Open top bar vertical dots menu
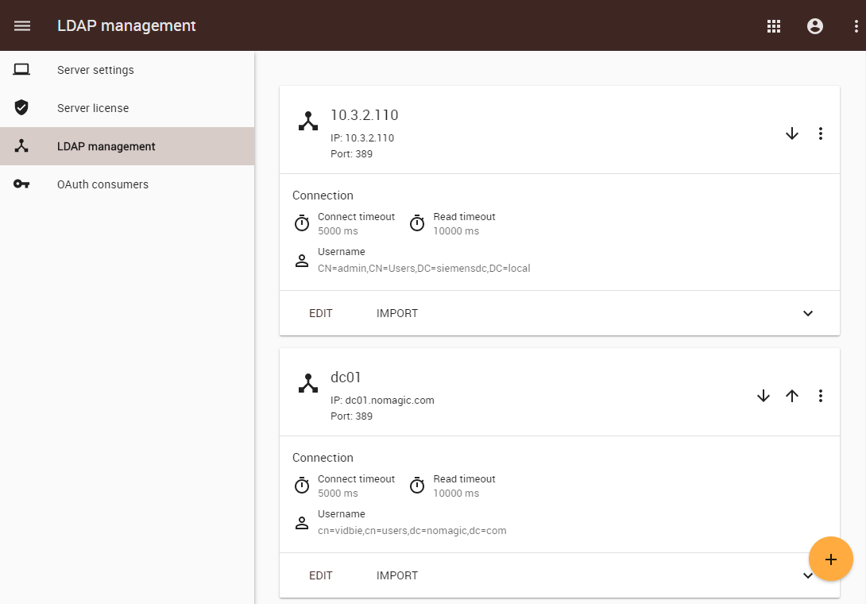866x604 pixels. tap(856, 25)
